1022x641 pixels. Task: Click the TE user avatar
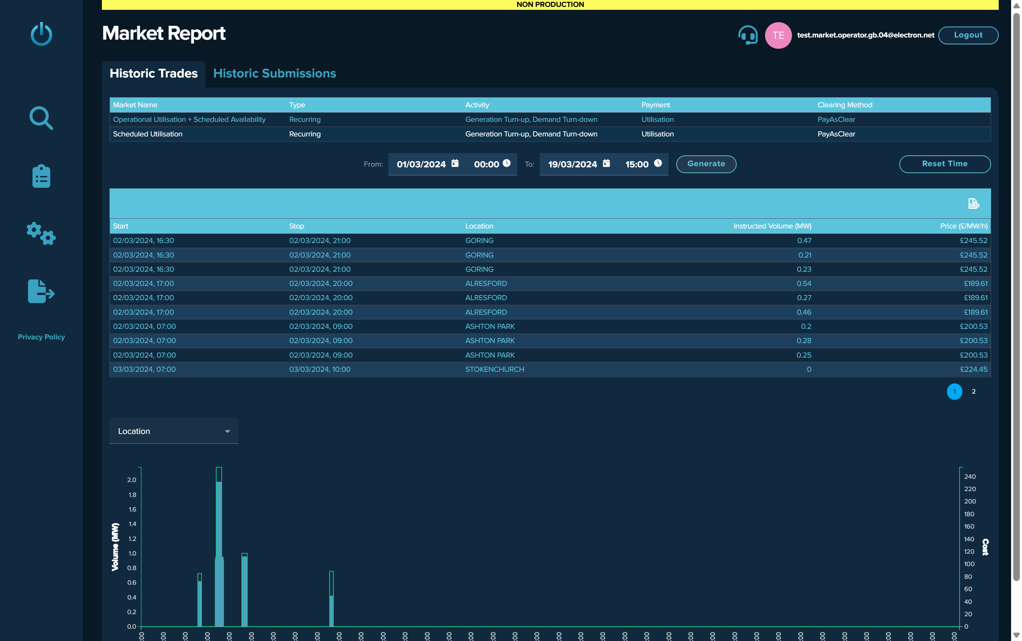[x=778, y=35]
